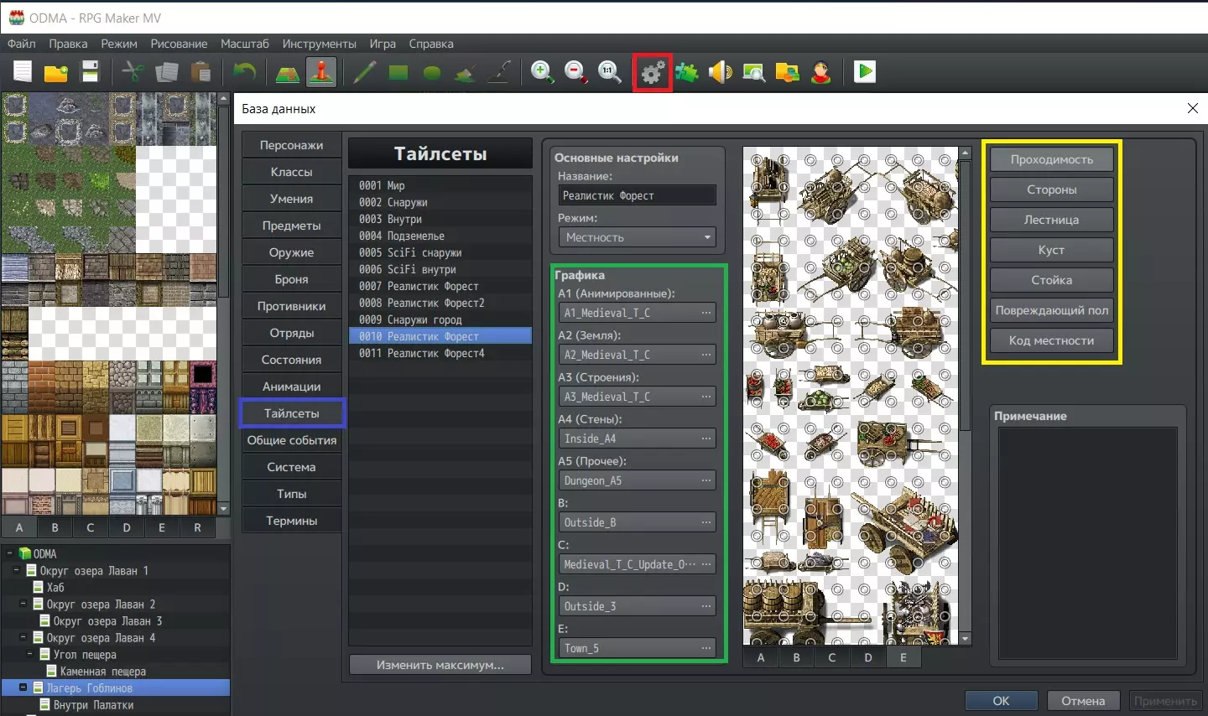Click the Zoom In magnifier icon
The image size is (1208, 716).
(542, 72)
